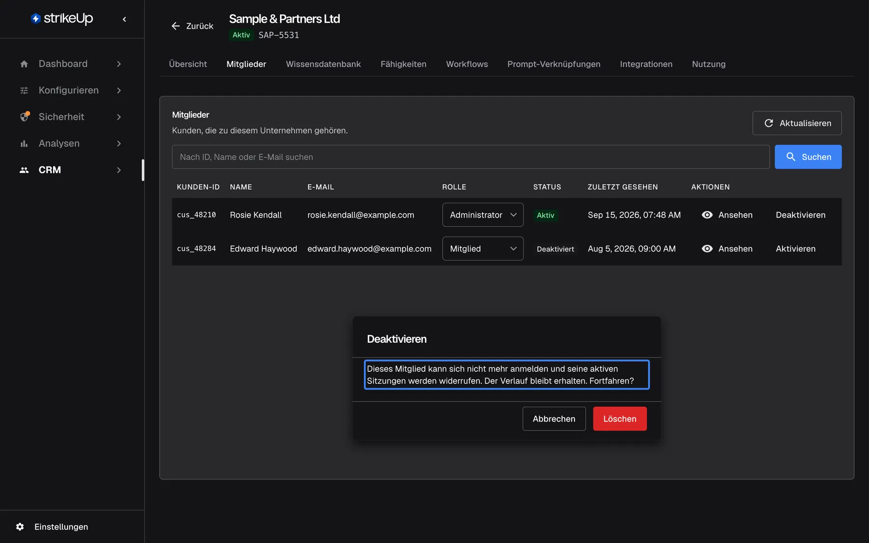The height and width of the screenshot is (543, 869).
Task: Switch to the Übersicht tab
Action: click(x=188, y=64)
